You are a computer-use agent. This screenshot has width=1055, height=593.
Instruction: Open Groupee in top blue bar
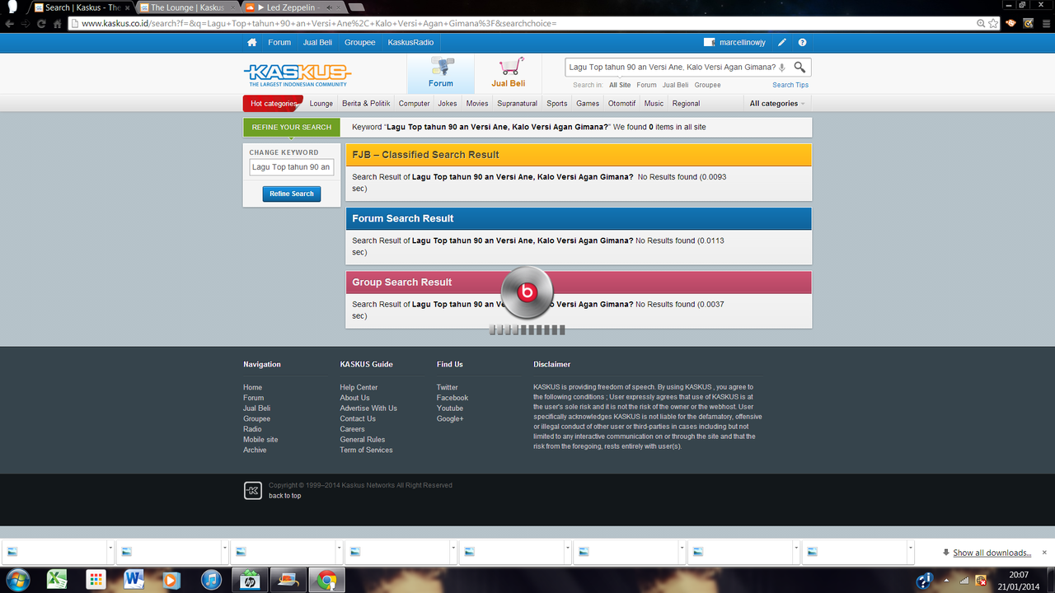[359, 42]
